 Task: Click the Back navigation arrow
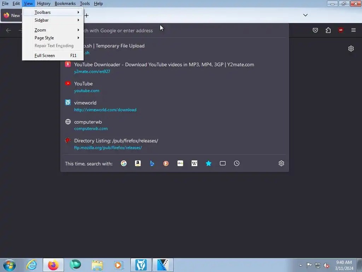tap(8, 30)
